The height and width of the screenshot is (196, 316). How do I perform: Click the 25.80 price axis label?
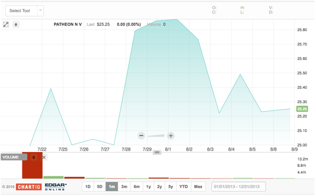pyautogui.click(x=302, y=30)
